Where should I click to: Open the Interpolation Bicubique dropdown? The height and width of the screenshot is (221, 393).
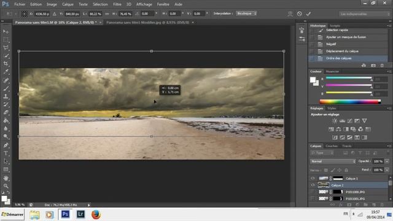point(247,14)
